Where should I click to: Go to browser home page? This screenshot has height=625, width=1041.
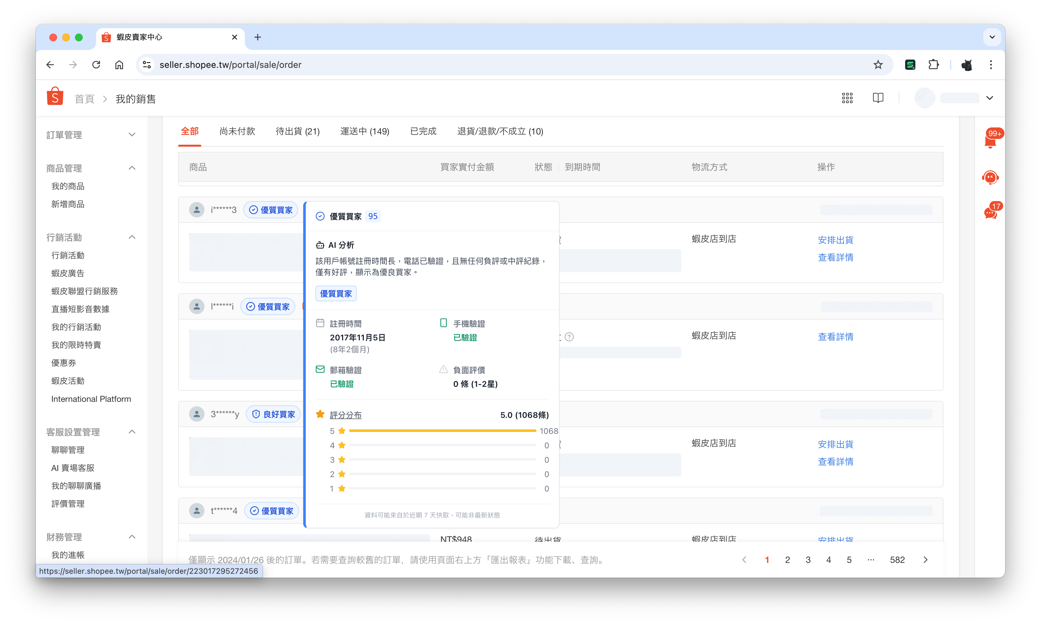click(x=119, y=64)
